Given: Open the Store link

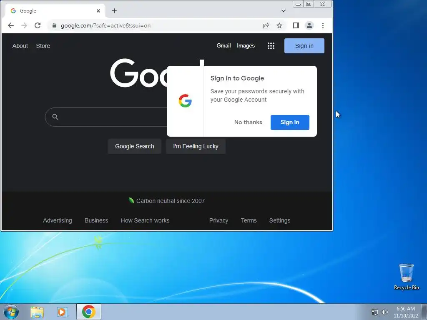Looking at the screenshot, I should [x=43, y=46].
